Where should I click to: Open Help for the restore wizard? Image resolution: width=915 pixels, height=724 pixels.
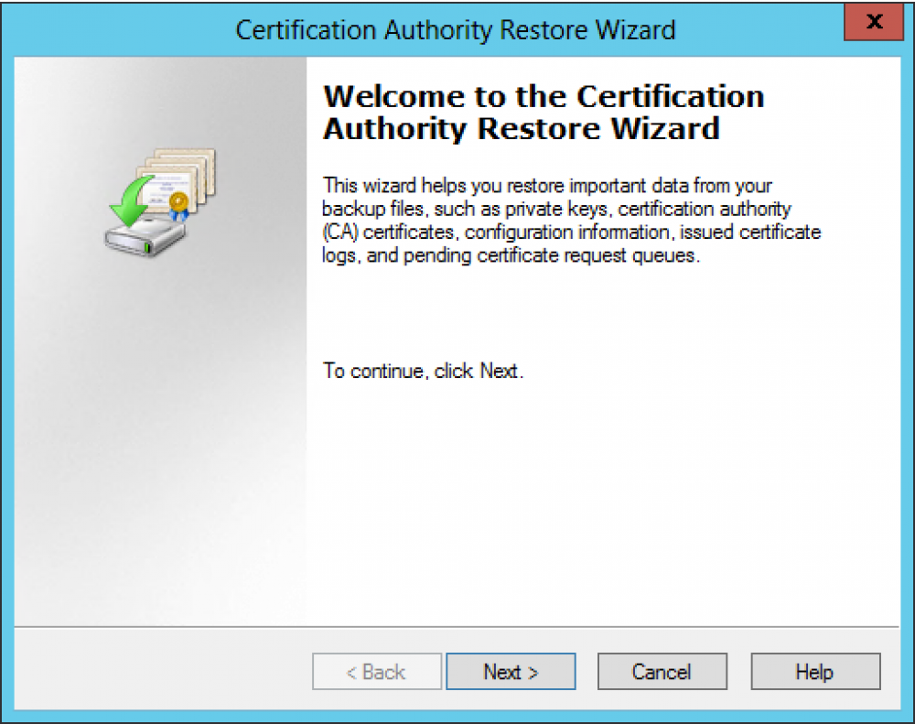(x=814, y=671)
